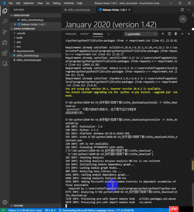Image resolution: width=194 pixels, height=212 pixels.
Task: Open the editor More Actions ellipsis
Action: (189, 10)
